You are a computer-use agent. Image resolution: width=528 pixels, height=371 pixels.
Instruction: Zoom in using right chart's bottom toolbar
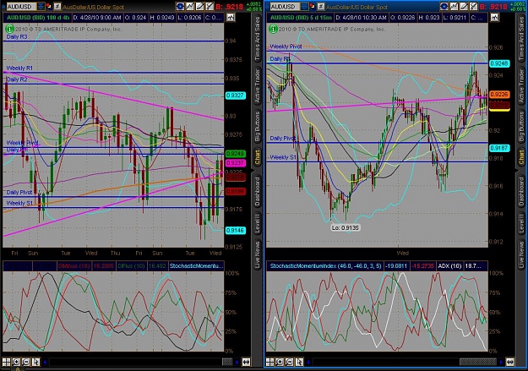pyautogui.click(x=280, y=362)
